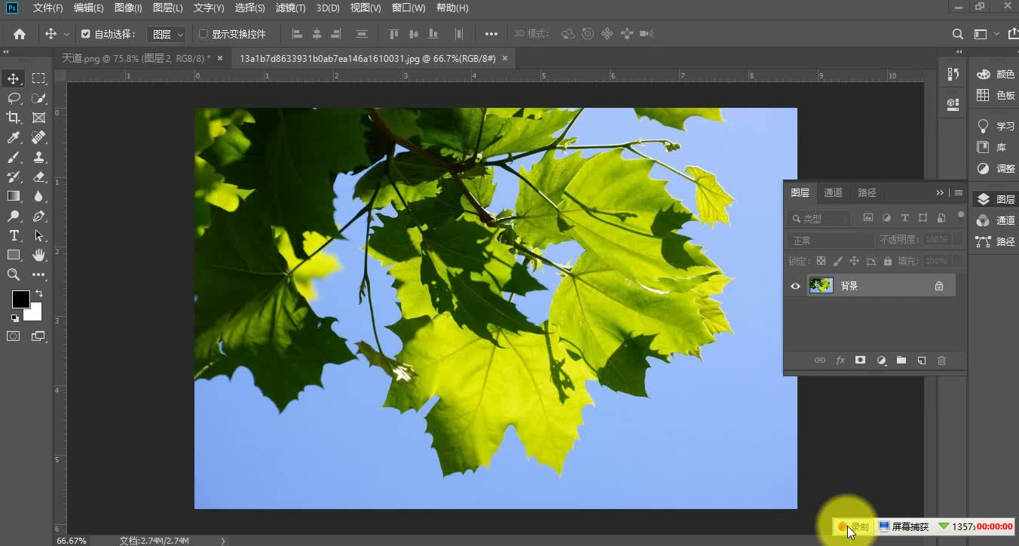Select the Hand tool

[38, 255]
